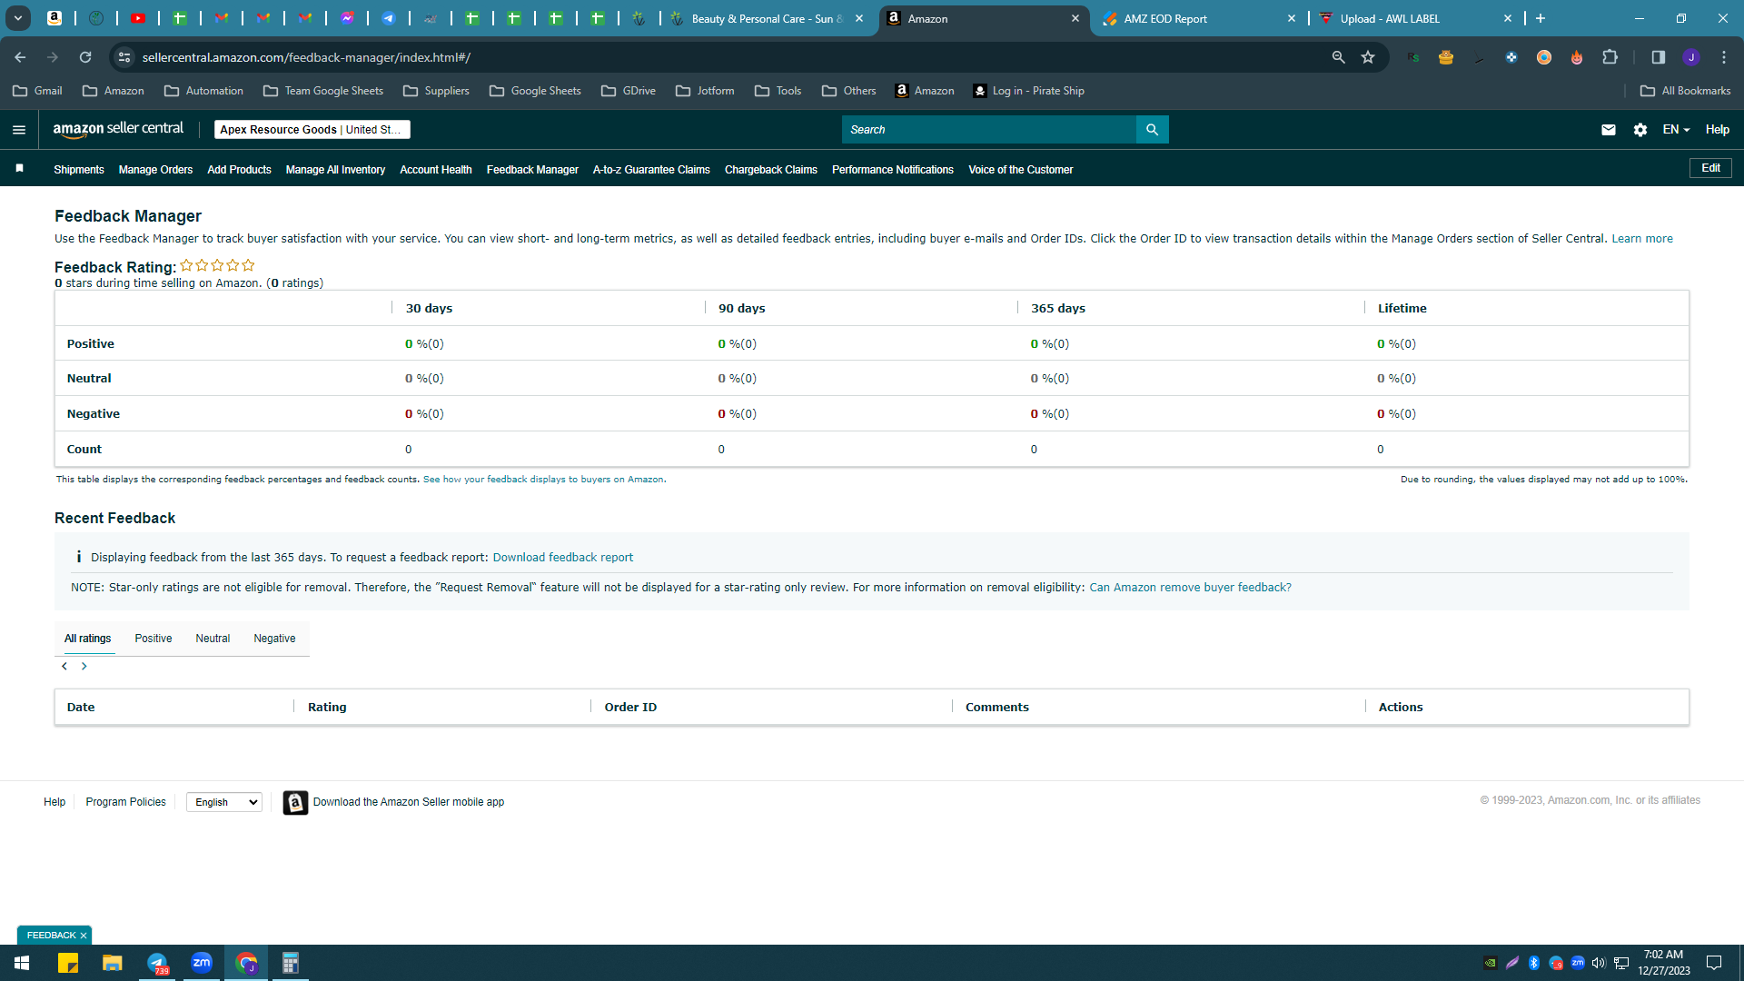Switch to the Positive feedback tab
The image size is (1744, 981).
(154, 639)
